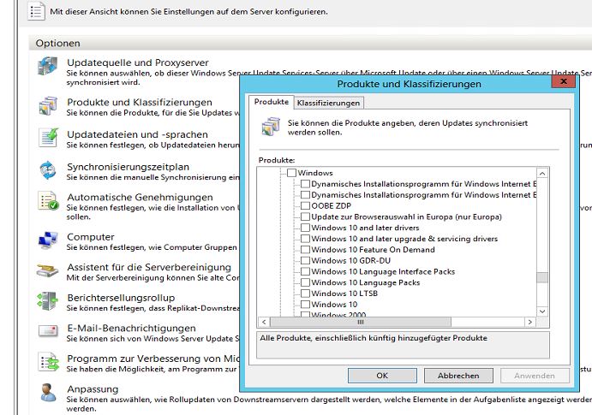Switch to the Produkte tab
Screen dimensions: 592x415
tap(271, 102)
